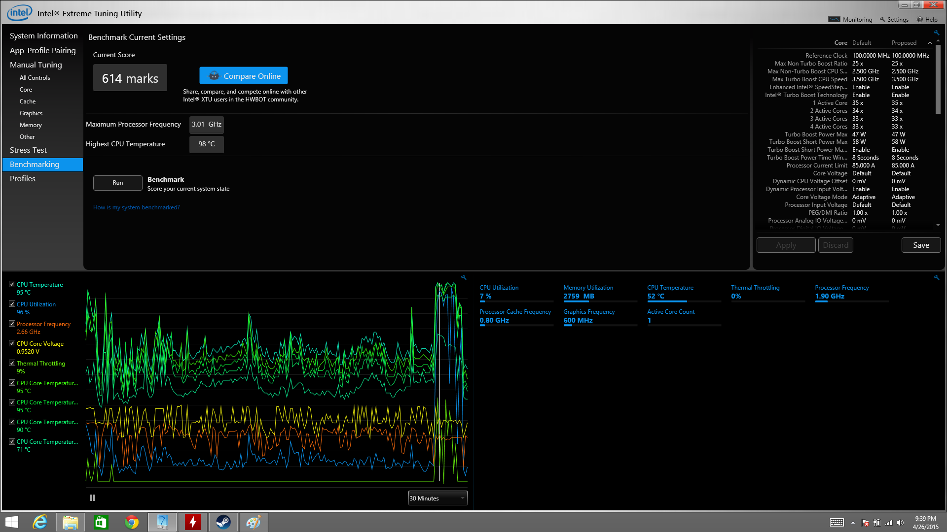This screenshot has width=947, height=532.
Task: Go to the Stress Test section
Action: [28, 150]
